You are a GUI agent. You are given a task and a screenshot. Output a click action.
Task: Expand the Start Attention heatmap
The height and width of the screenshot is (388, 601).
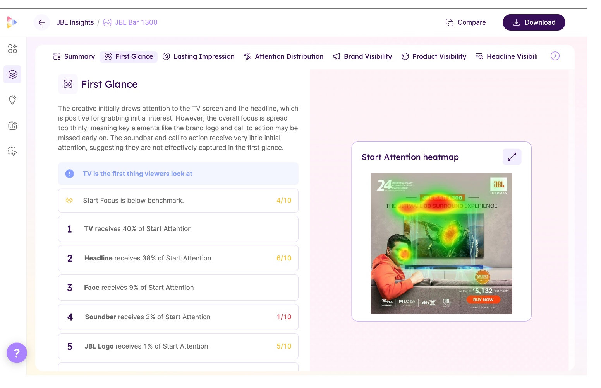click(x=512, y=157)
